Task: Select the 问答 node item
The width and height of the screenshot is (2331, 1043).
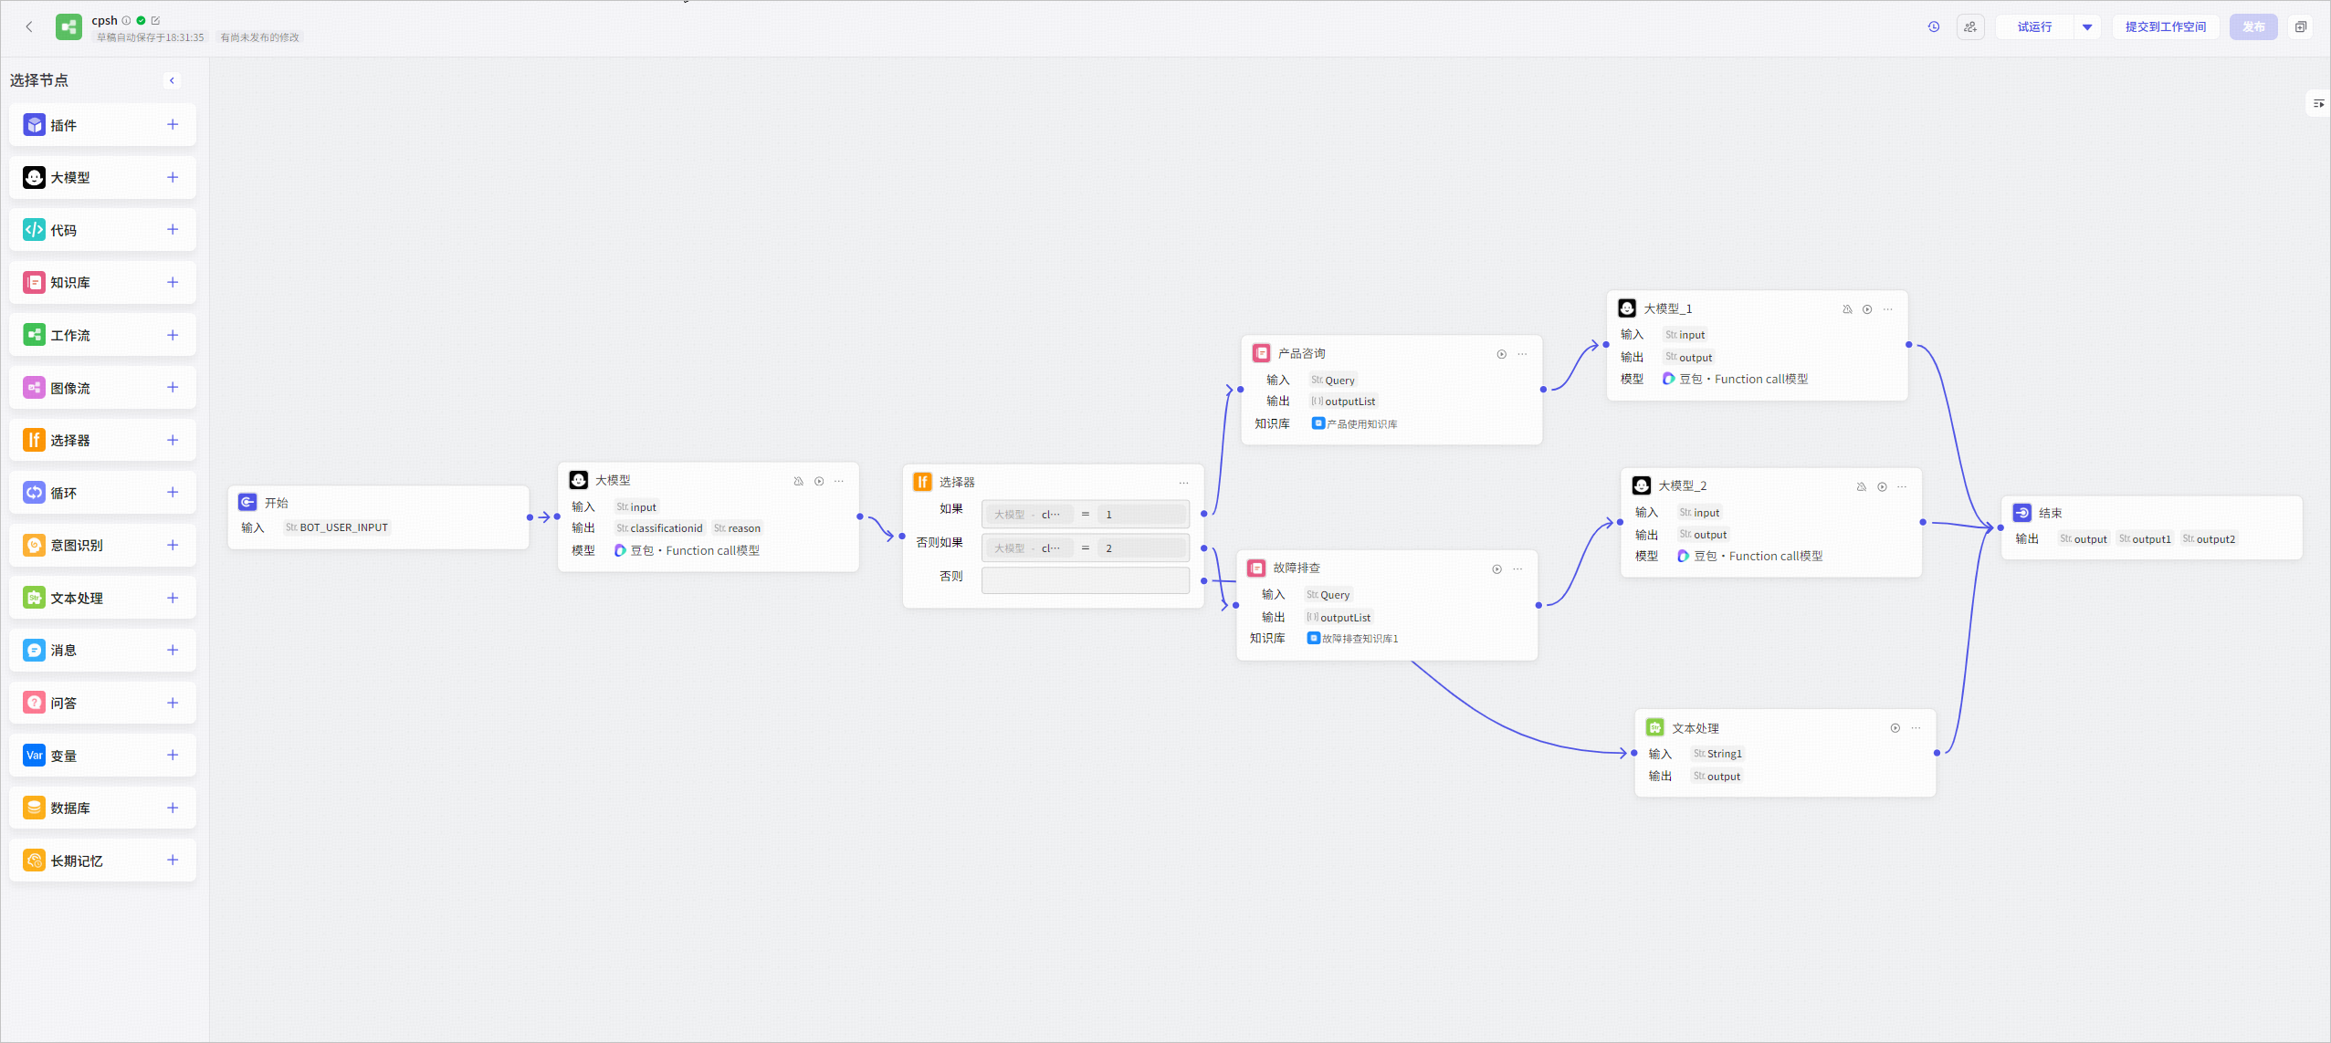Action: click(102, 703)
